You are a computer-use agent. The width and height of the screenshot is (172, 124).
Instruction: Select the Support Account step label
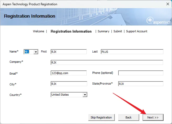[137, 31]
